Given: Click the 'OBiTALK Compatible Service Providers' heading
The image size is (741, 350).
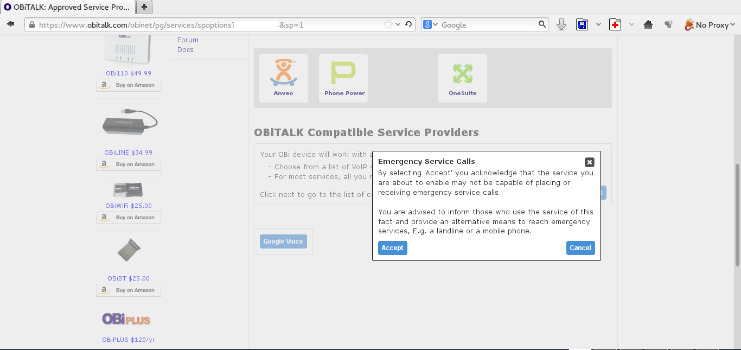Looking at the screenshot, I should [x=366, y=132].
